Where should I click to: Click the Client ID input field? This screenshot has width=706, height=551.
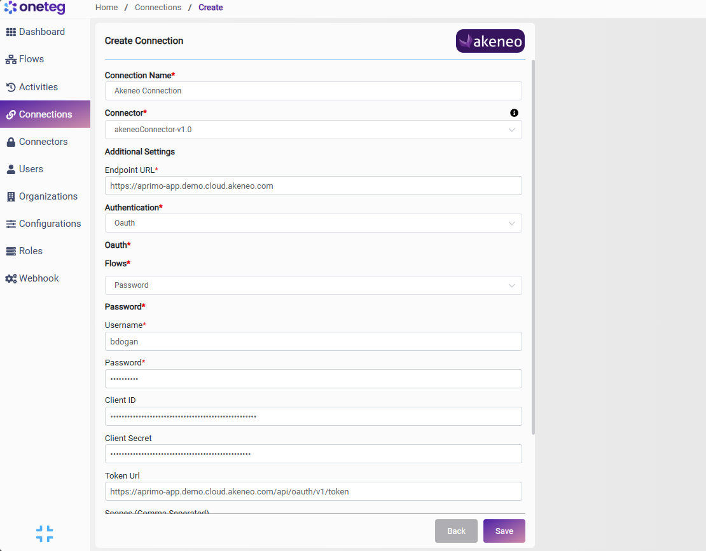pos(314,416)
